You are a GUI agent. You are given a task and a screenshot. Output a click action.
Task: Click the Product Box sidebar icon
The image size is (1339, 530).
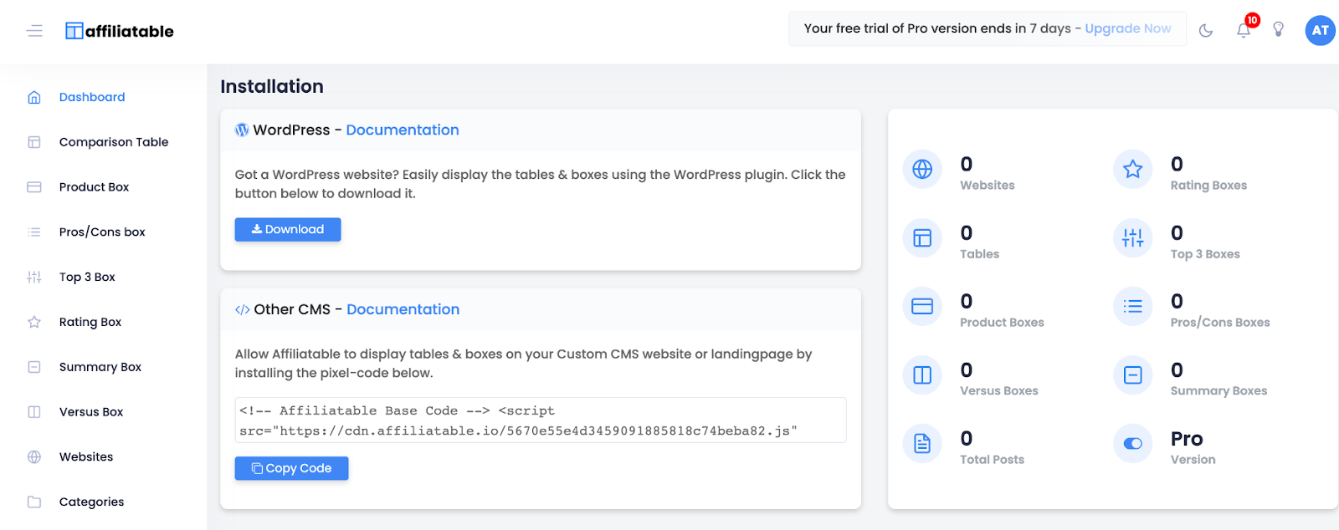pos(34,187)
